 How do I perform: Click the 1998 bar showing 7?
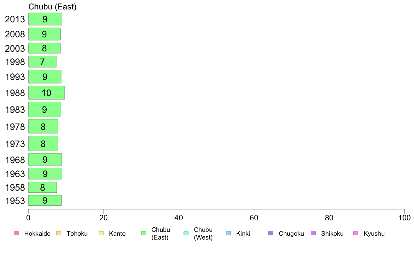pos(42,62)
